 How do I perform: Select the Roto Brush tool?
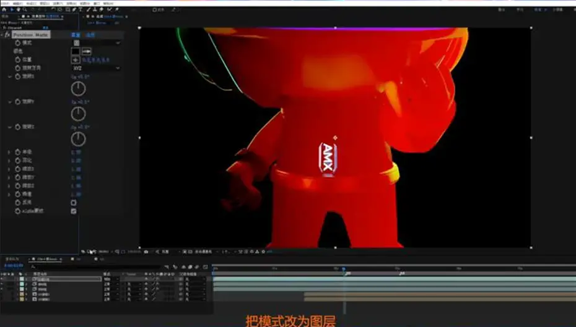[109, 9]
